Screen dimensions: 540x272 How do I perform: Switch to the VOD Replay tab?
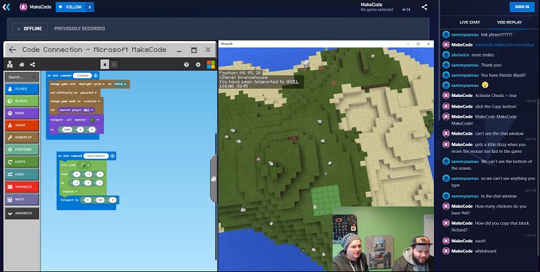click(510, 22)
